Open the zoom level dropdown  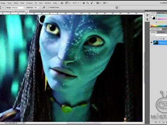click(x=76, y=3)
